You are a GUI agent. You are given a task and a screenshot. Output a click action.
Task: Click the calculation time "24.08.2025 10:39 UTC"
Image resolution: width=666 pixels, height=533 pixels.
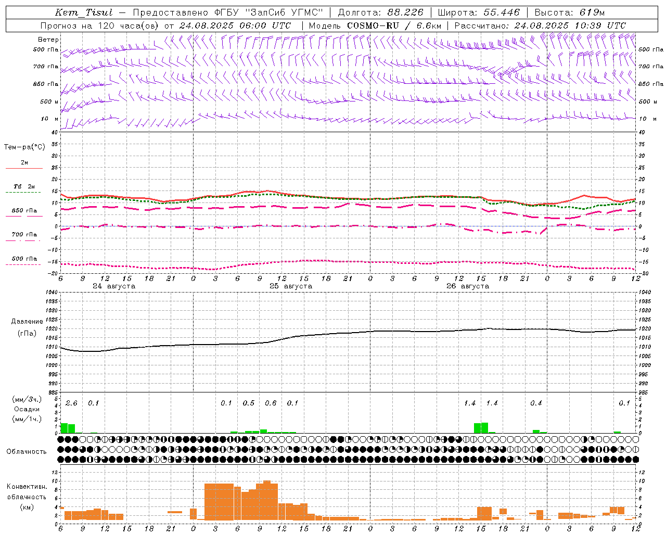[570, 26]
